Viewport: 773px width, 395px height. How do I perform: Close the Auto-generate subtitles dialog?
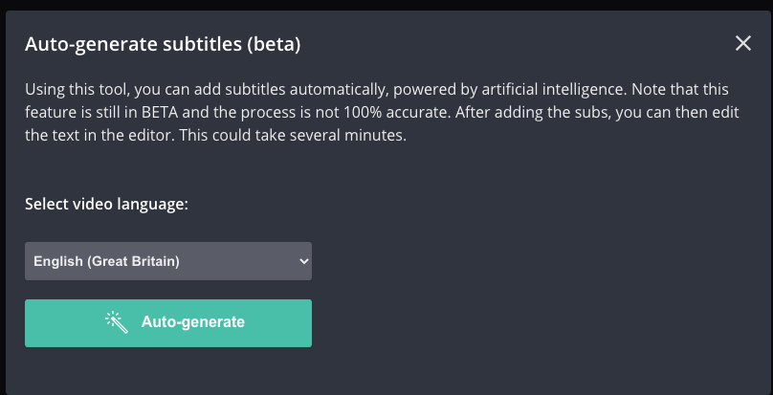click(743, 43)
